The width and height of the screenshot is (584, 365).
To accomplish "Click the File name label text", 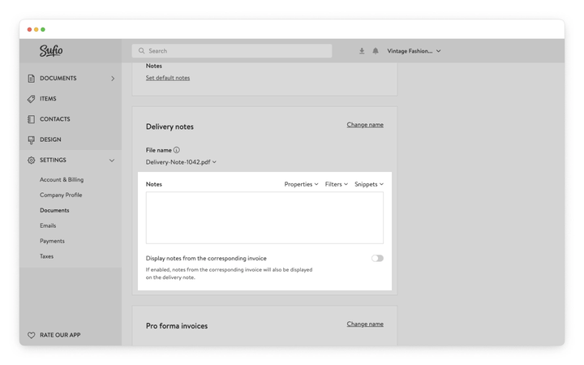I will coord(159,150).
